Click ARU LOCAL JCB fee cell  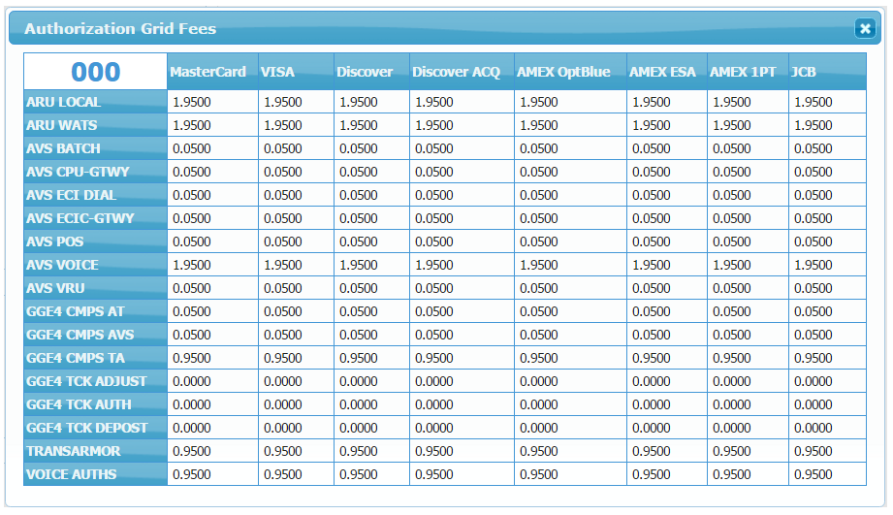pos(827,102)
